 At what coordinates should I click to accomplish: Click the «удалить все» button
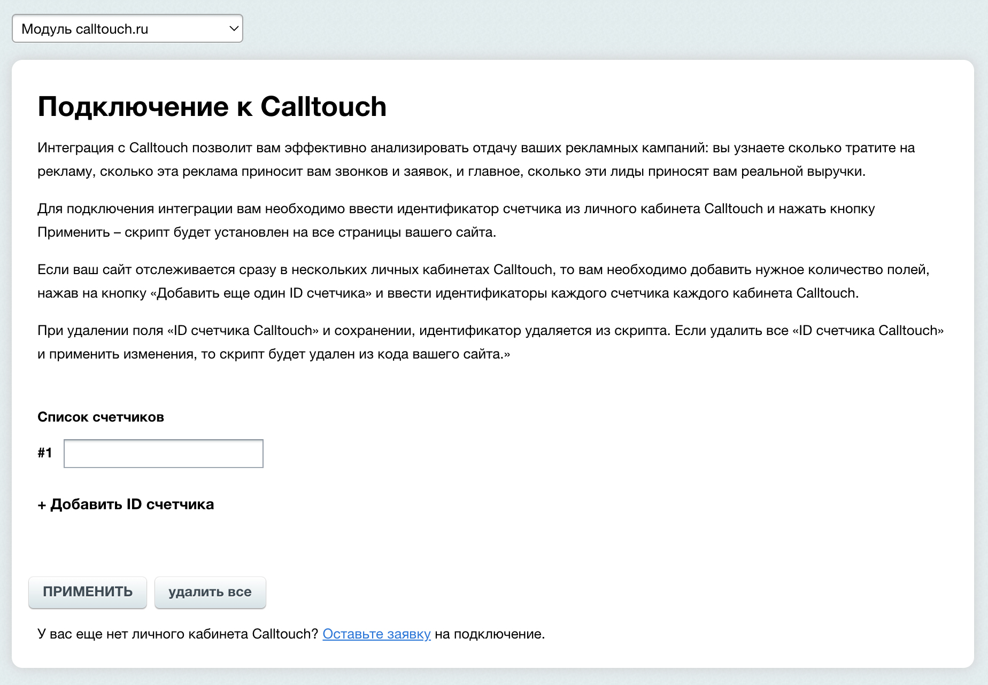(x=210, y=592)
